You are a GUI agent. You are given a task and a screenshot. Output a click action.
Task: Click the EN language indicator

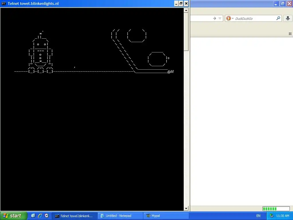click(258, 216)
